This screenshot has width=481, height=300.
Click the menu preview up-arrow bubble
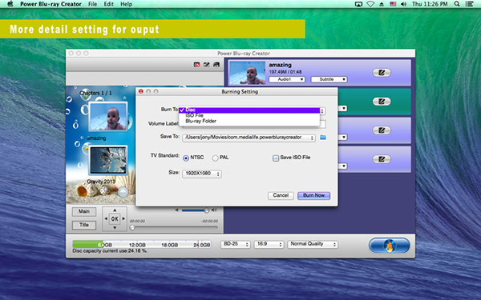click(123, 192)
